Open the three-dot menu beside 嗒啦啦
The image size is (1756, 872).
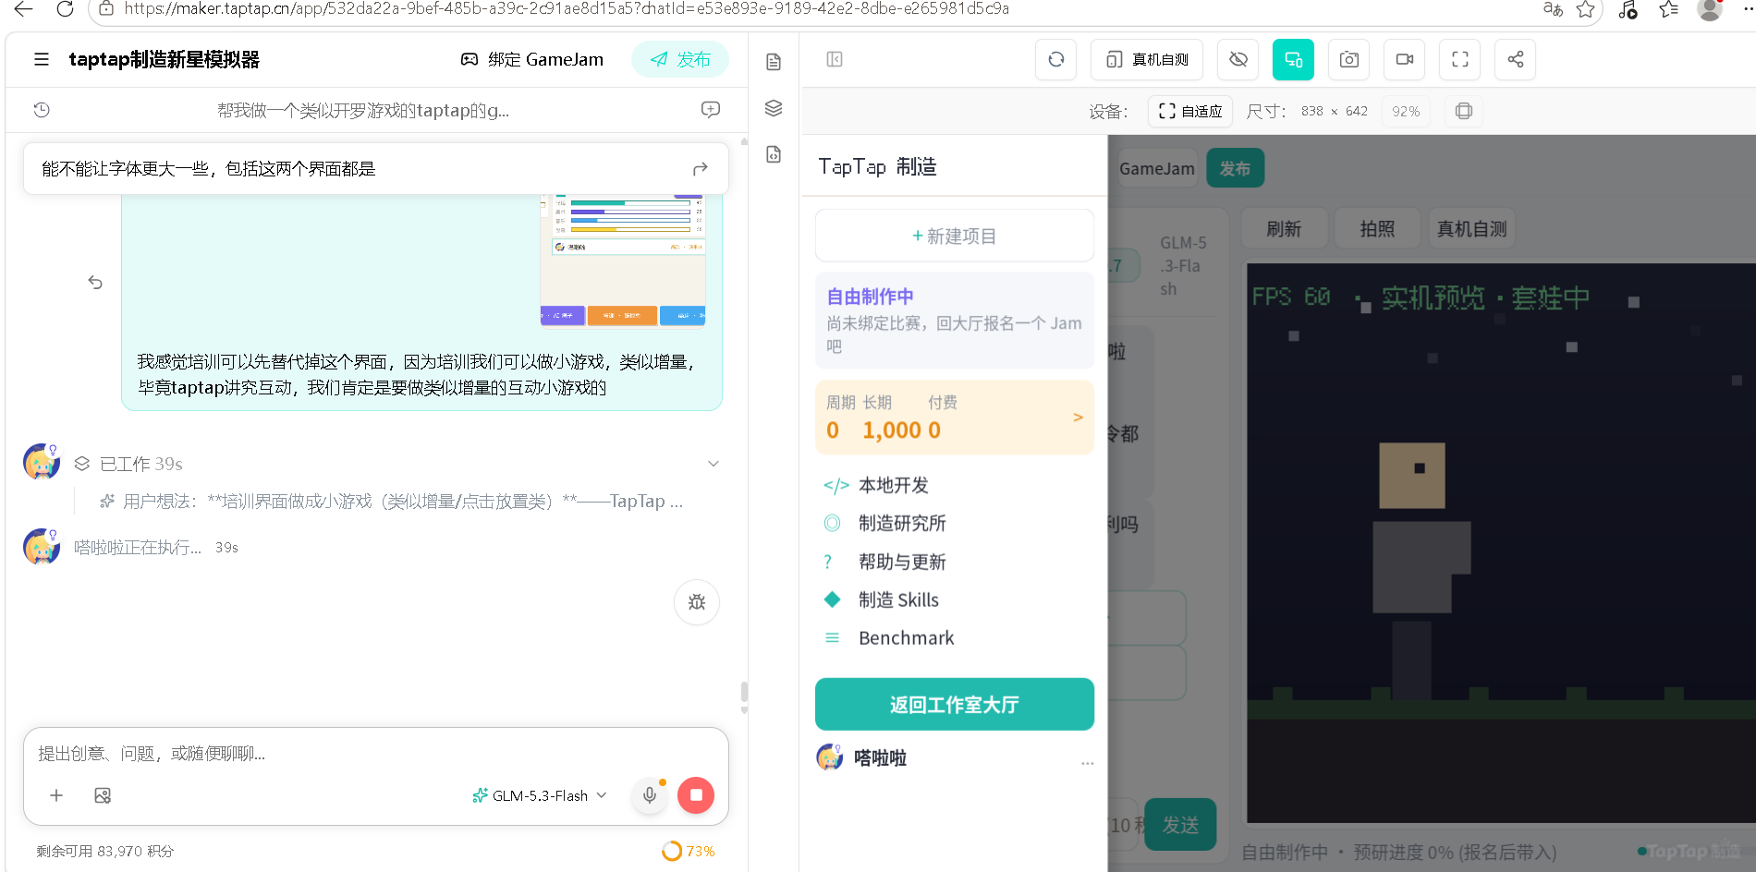(x=1087, y=763)
